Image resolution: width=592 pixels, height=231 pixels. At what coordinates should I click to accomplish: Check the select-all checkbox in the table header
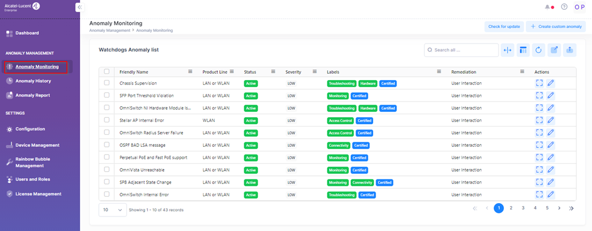[107, 72]
